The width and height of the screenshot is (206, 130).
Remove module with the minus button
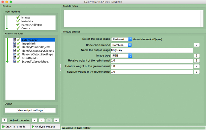[x=42, y=120]
